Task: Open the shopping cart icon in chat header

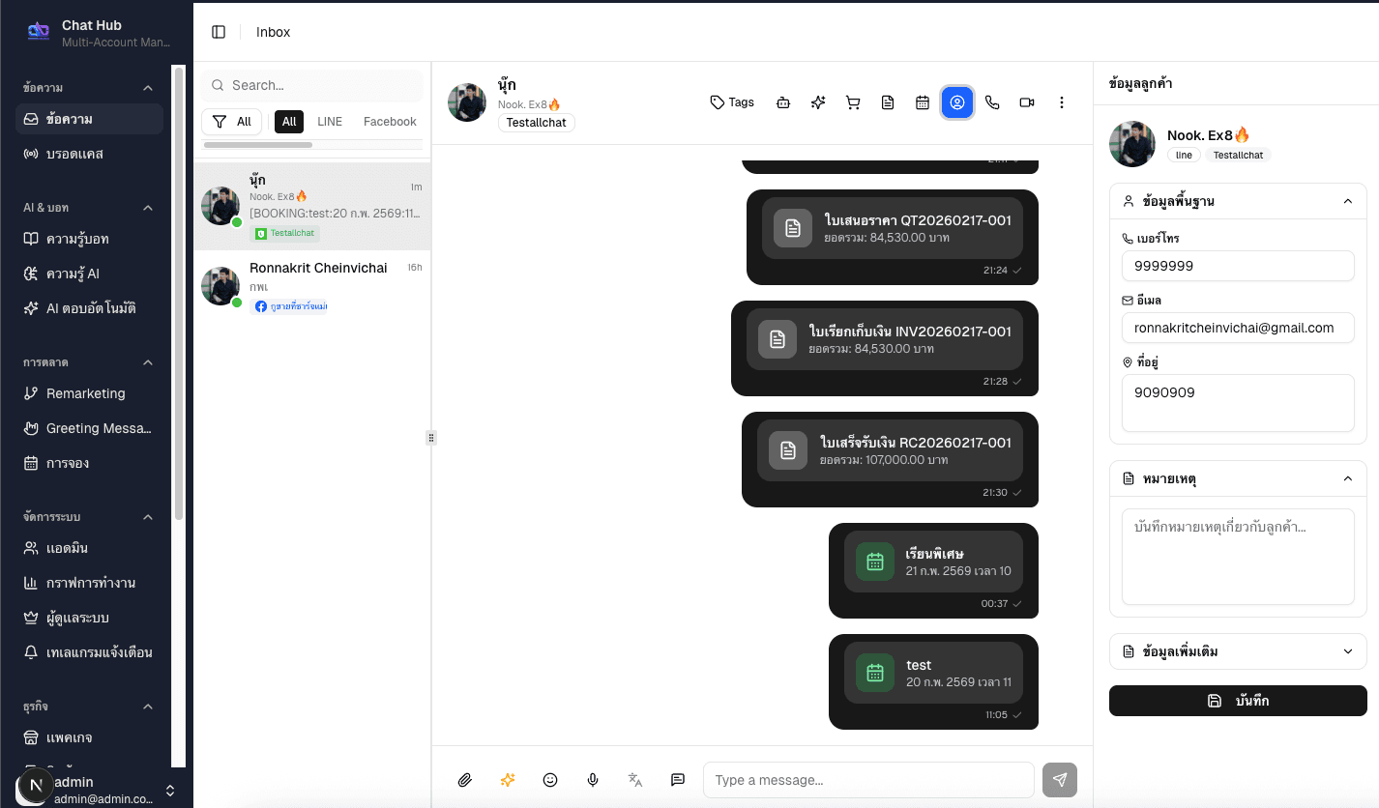Action: point(853,102)
